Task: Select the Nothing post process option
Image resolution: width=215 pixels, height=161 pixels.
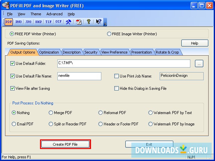Action: point(14,113)
